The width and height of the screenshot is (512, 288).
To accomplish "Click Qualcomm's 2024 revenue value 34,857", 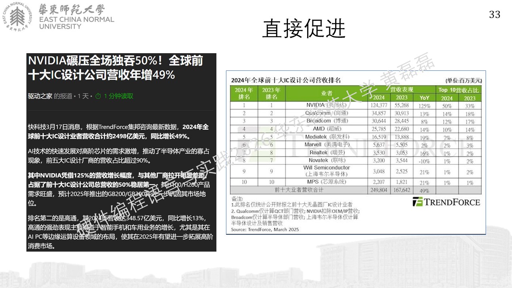I will (379, 114).
